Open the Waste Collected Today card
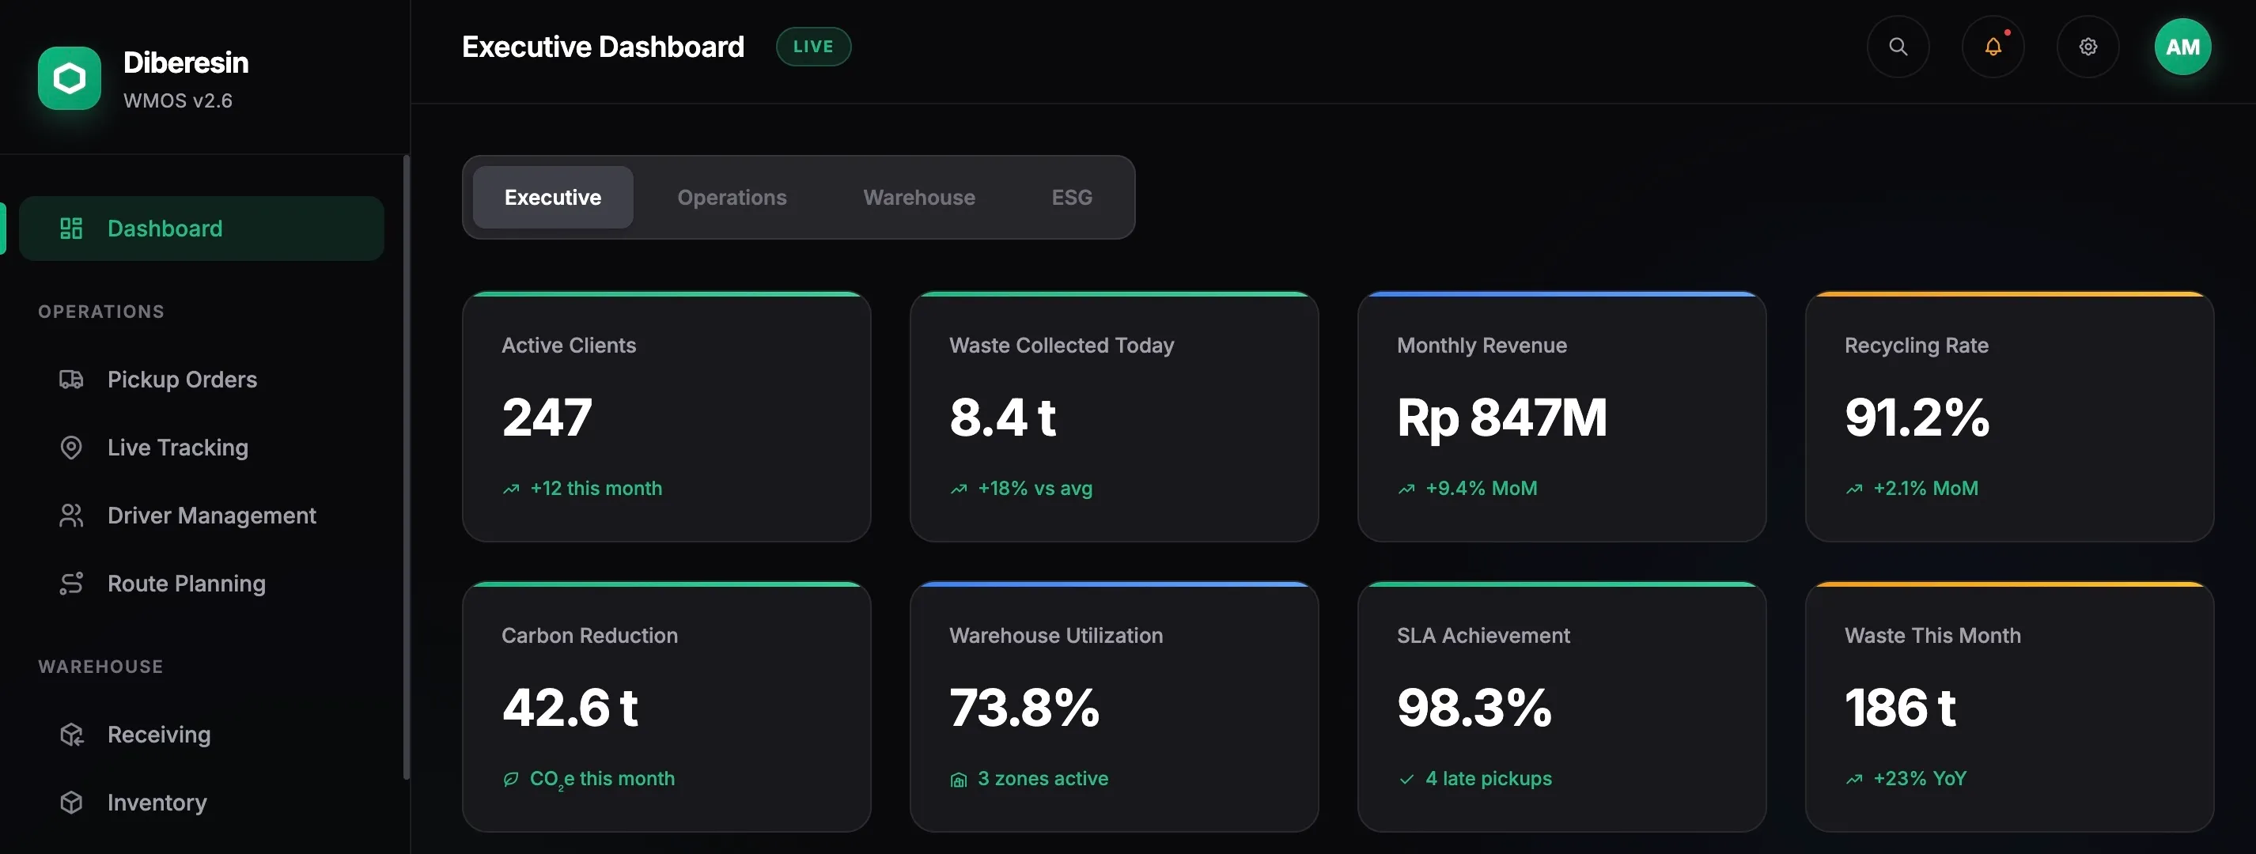2256x854 pixels. point(1114,416)
